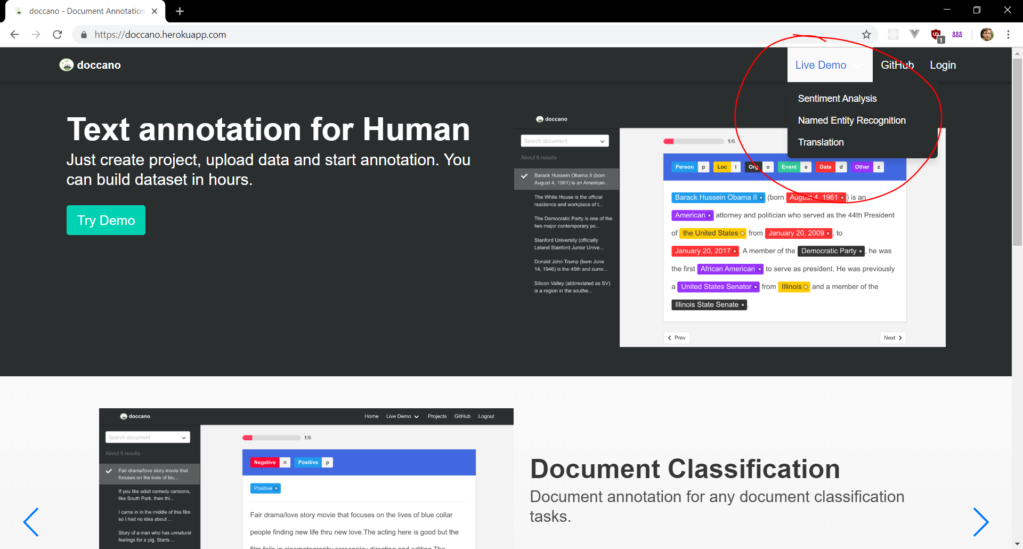Click the Document Classification screenshot thumbnail

306,479
